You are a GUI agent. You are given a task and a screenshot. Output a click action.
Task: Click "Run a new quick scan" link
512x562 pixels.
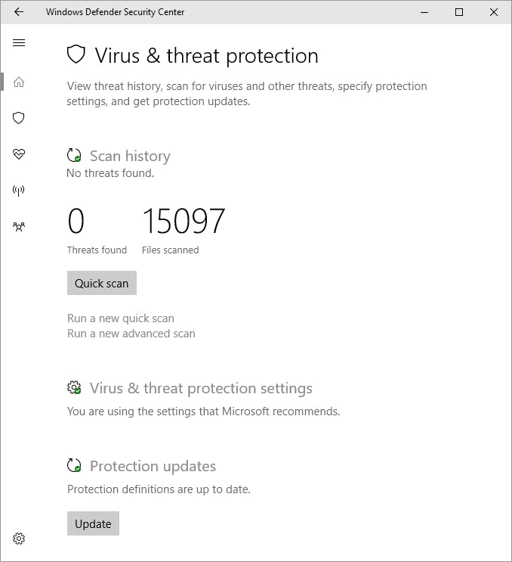coord(121,318)
